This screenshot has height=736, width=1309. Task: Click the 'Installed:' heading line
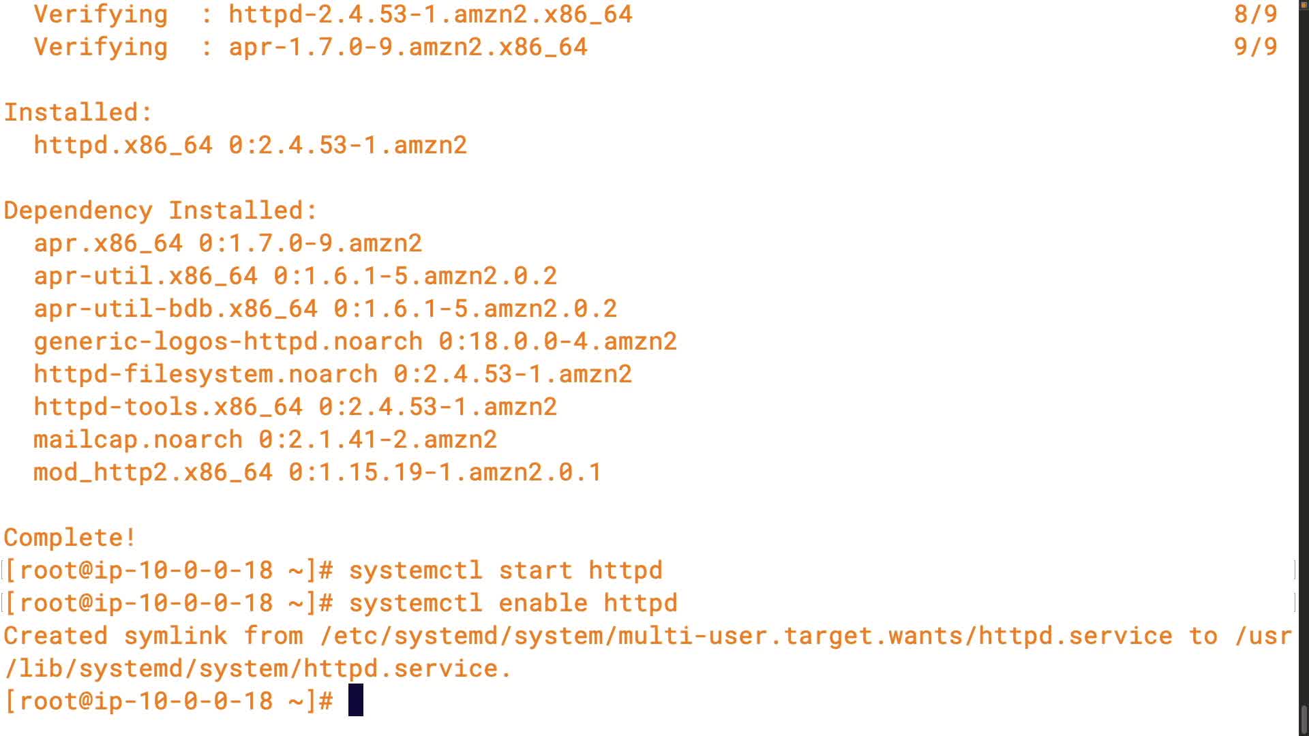pos(78,112)
